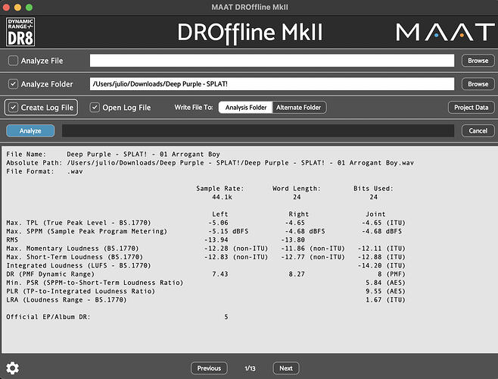The height and width of the screenshot is (379, 498).
Task: Click Joint SPPM value -4.68 dBFS
Action: 381,231
